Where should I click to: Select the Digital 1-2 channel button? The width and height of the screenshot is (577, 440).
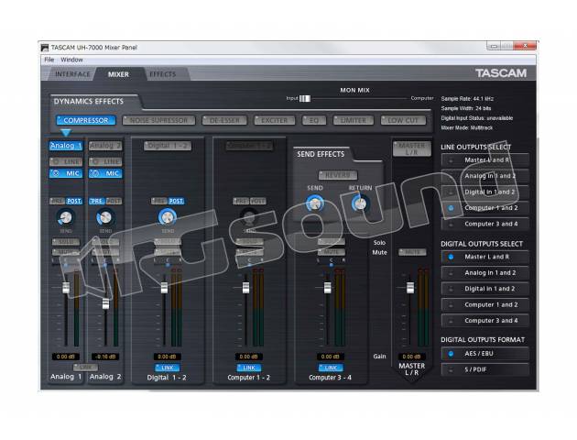pos(168,146)
